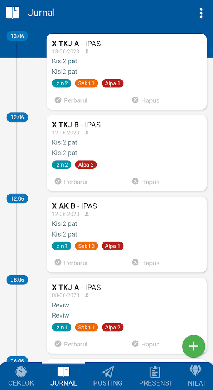Tap the Jurnal book icon in header
This screenshot has height=390, width=213.
[x=13, y=13]
